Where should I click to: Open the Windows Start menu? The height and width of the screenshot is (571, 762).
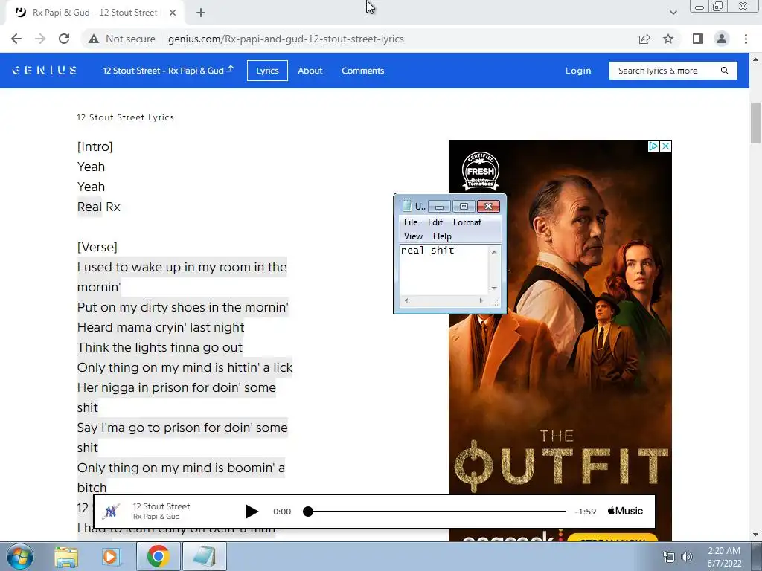(x=19, y=556)
